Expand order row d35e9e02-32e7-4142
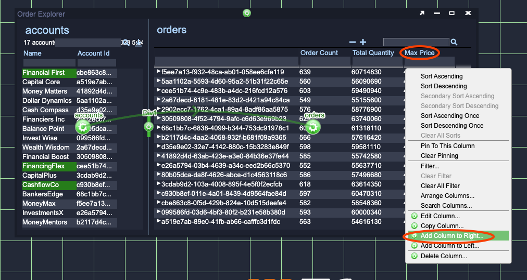The width and height of the screenshot is (527, 280). [159, 146]
